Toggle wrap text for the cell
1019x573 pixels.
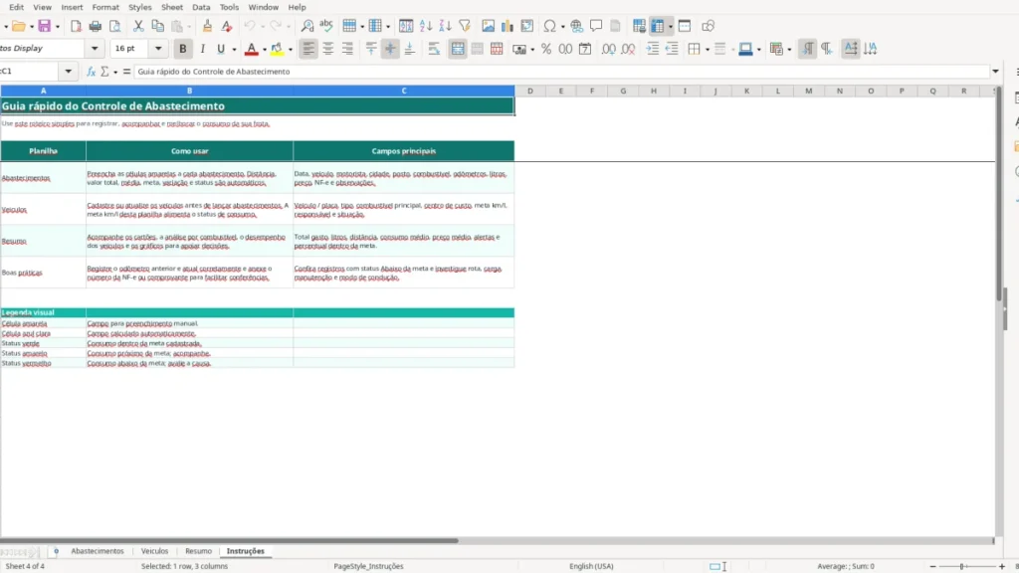click(434, 49)
